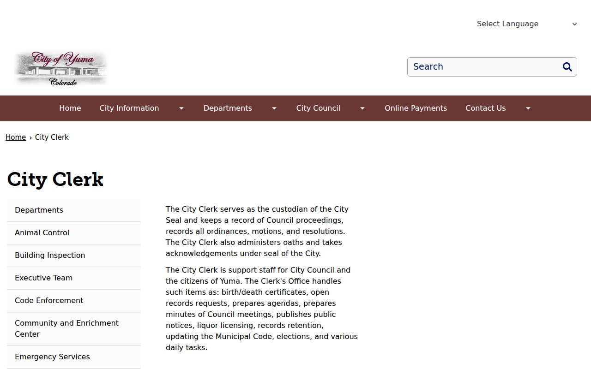Open Code Enforcement sidebar link
The width and height of the screenshot is (591, 369).
coord(74,301)
